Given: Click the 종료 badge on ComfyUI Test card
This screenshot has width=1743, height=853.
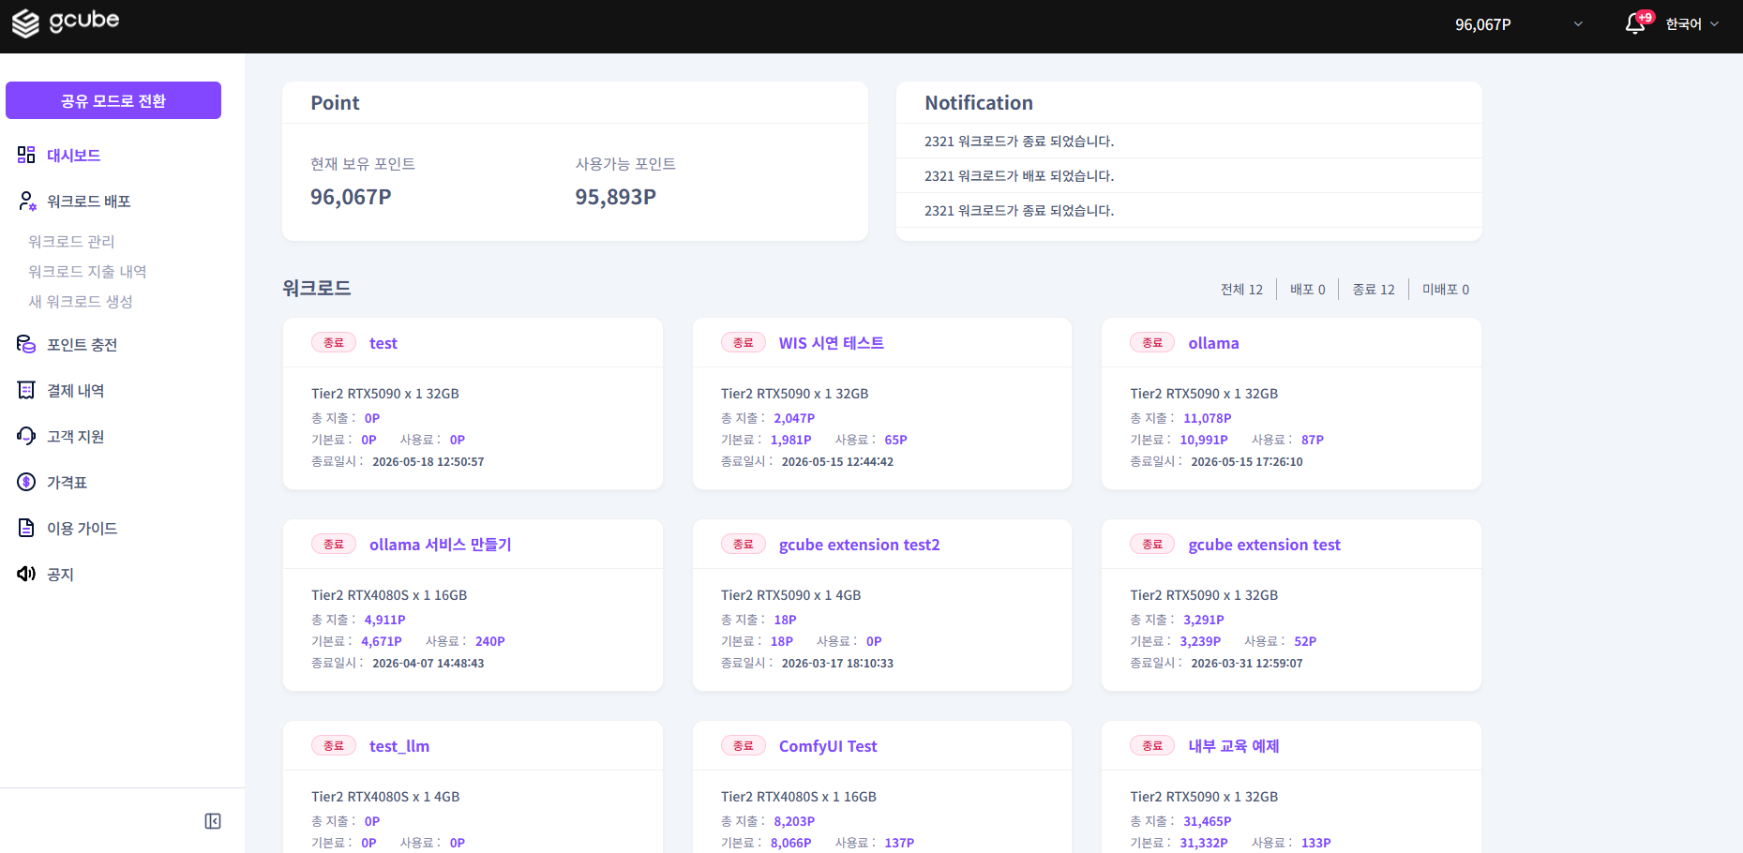Looking at the screenshot, I should point(744,746).
